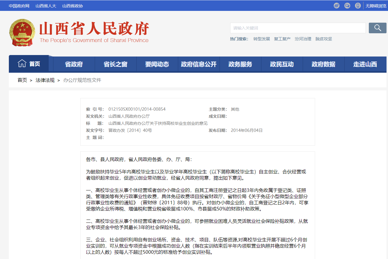The image size is (388, 259).
Task: Go to 要闻动态 section
Action: [157, 64]
